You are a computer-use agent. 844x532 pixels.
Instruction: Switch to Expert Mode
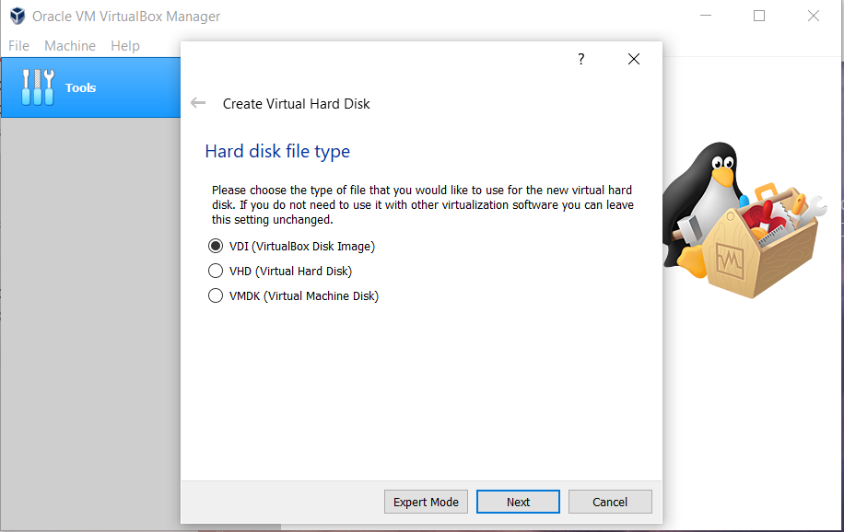[x=426, y=502]
